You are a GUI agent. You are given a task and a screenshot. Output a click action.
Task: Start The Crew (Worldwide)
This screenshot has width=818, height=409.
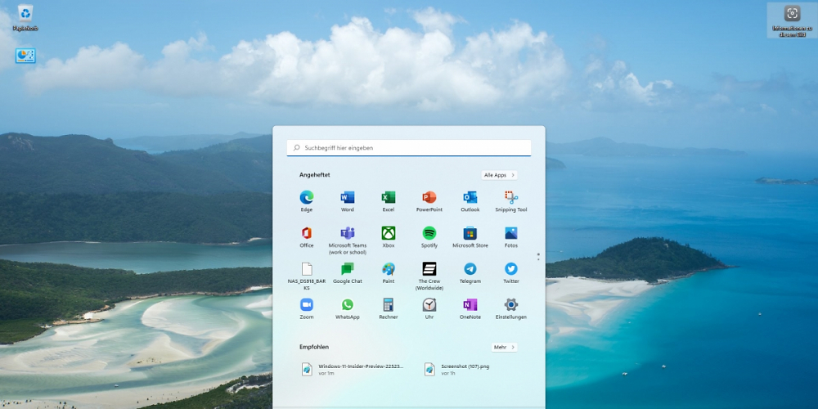(x=429, y=276)
